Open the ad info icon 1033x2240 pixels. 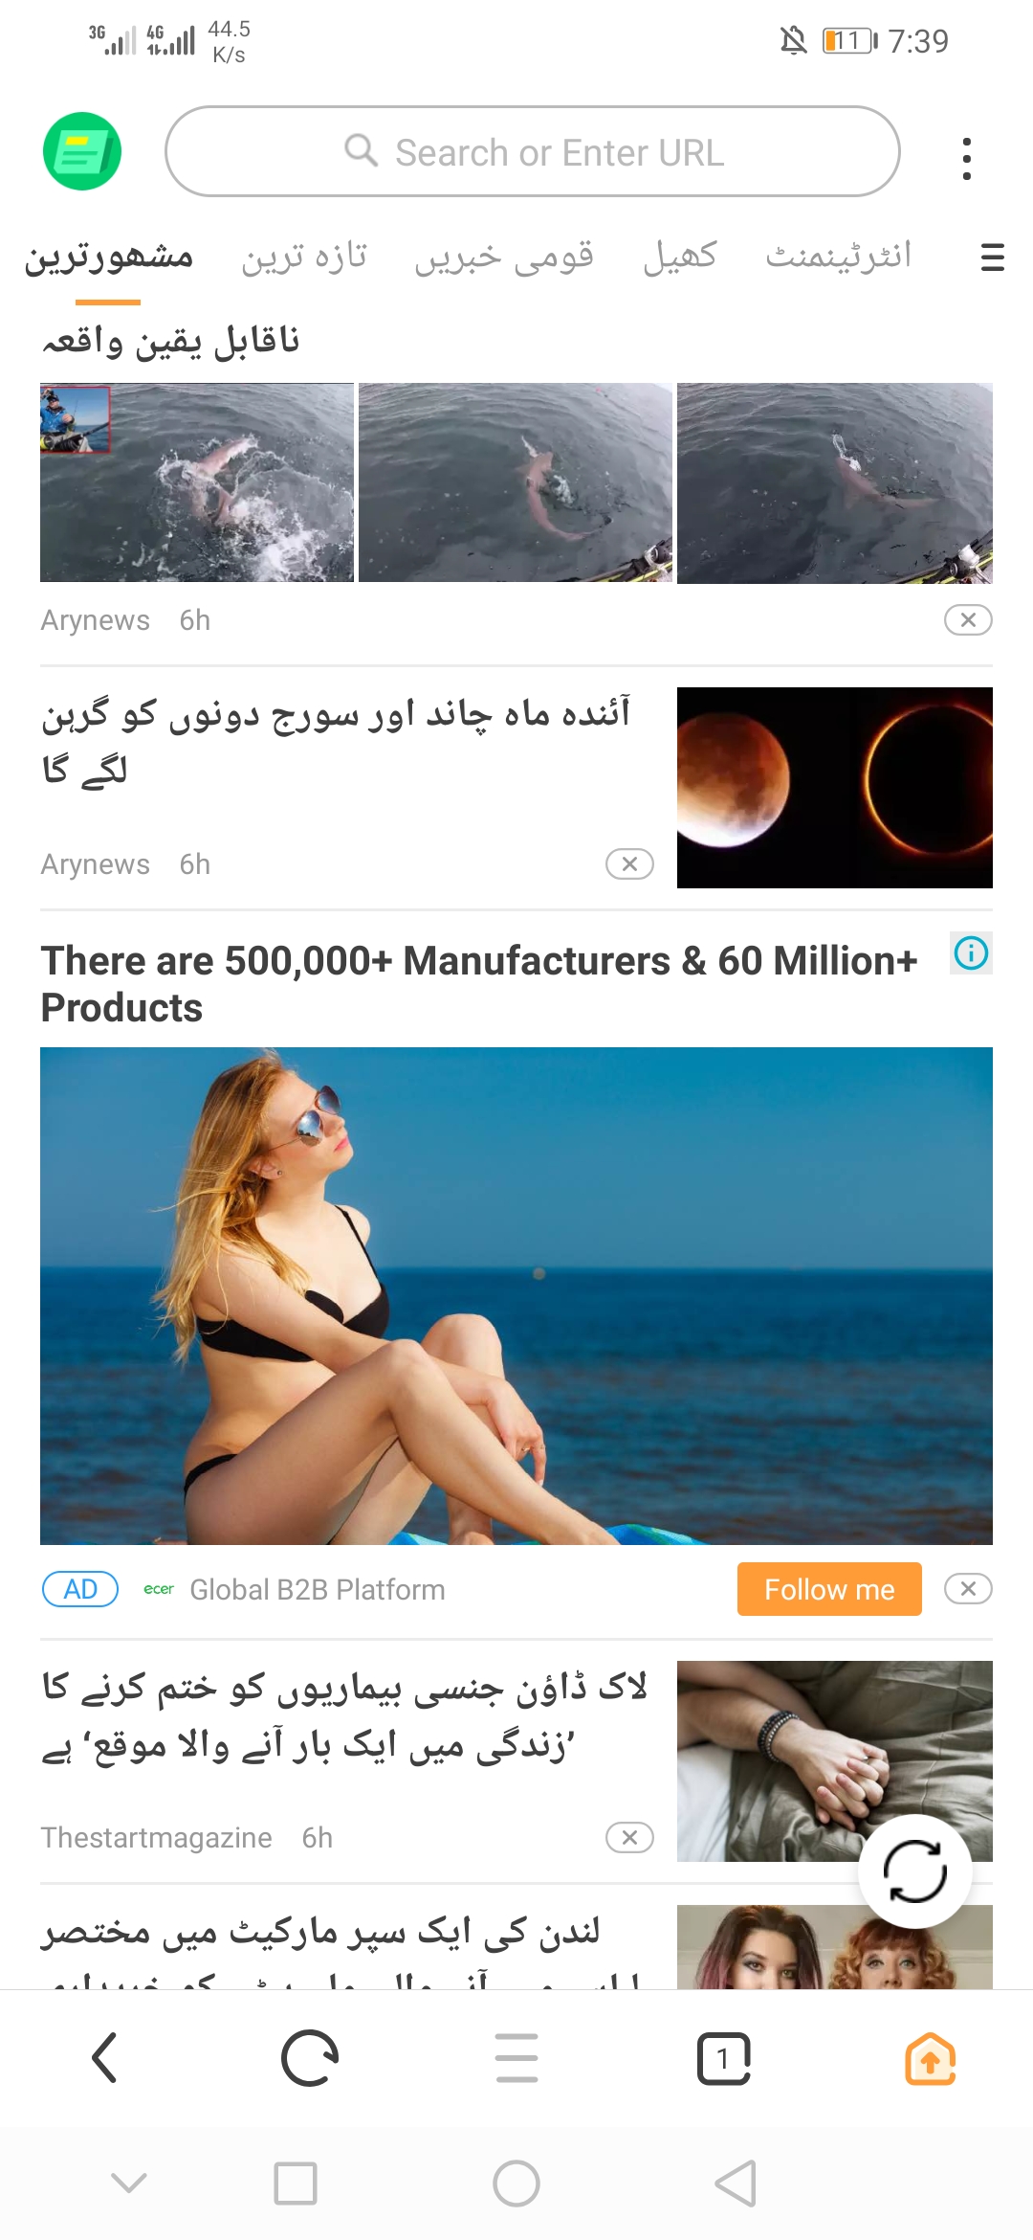point(971,953)
